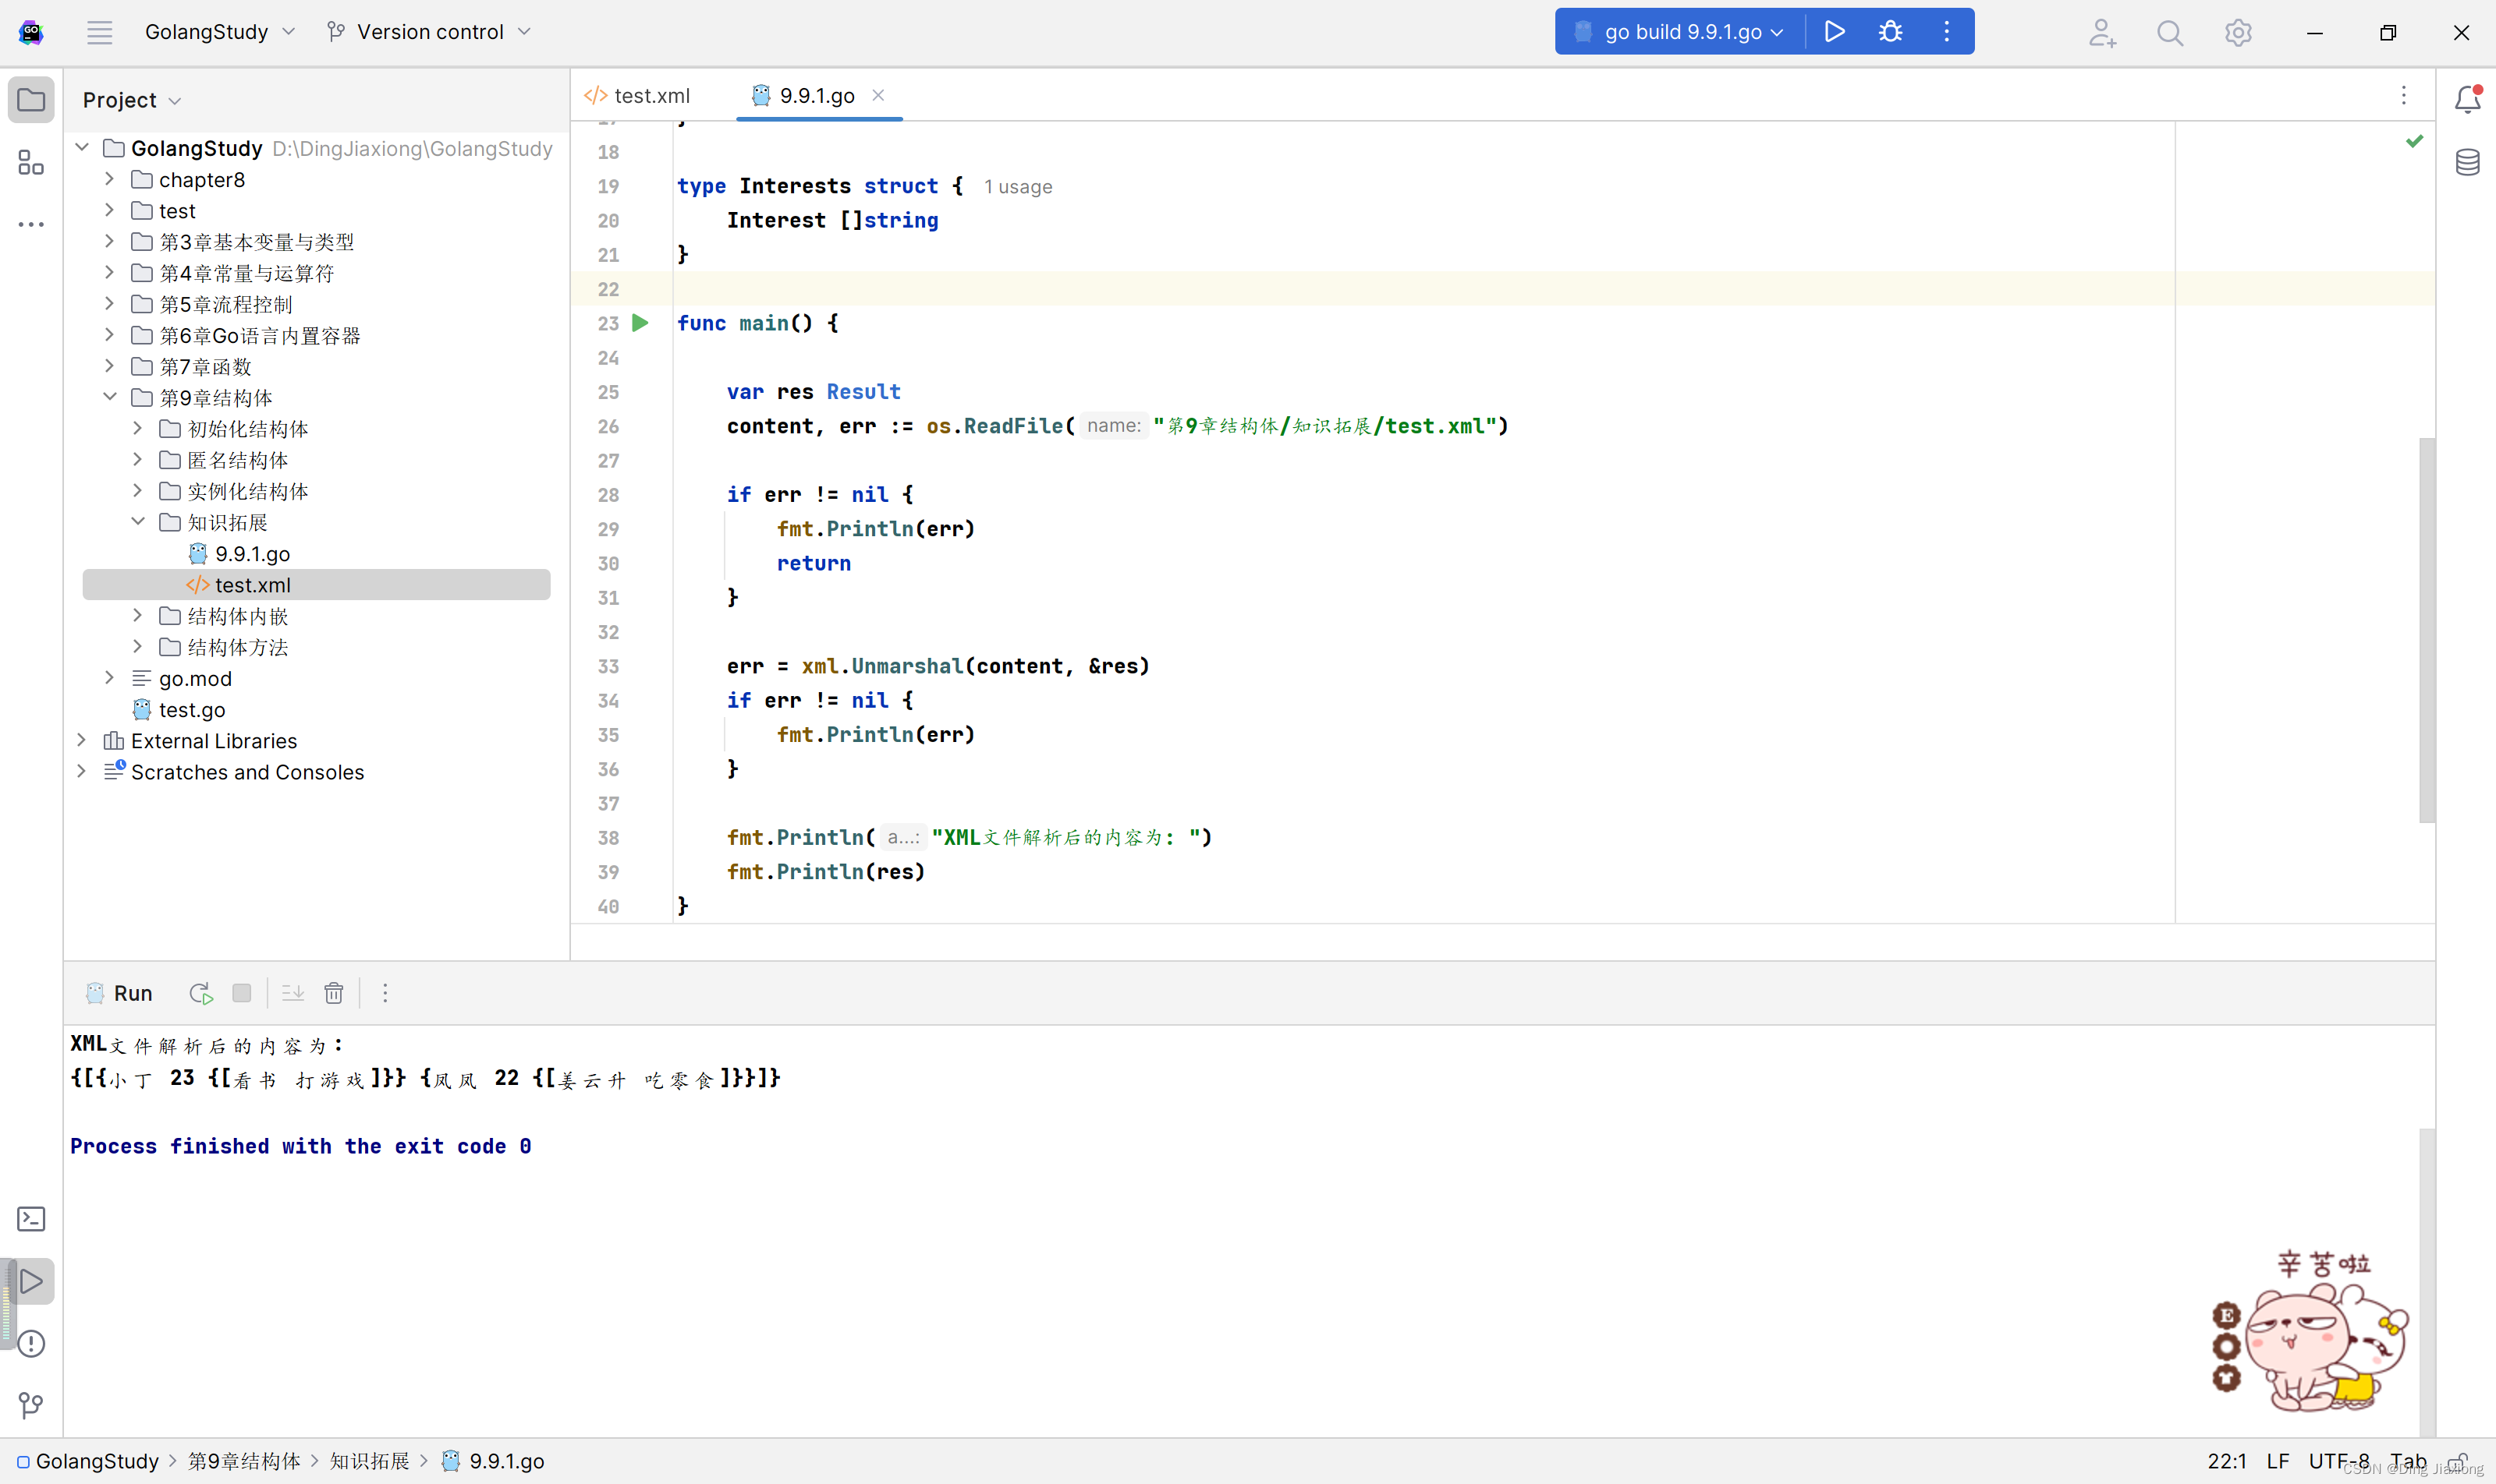Click the Search icon in top toolbar
Screen dimensions: 2496x1484
click(x=2169, y=32)
